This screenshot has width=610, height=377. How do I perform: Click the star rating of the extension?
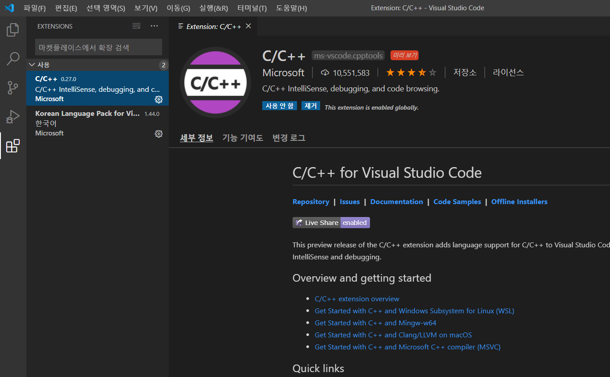point(411,73)
